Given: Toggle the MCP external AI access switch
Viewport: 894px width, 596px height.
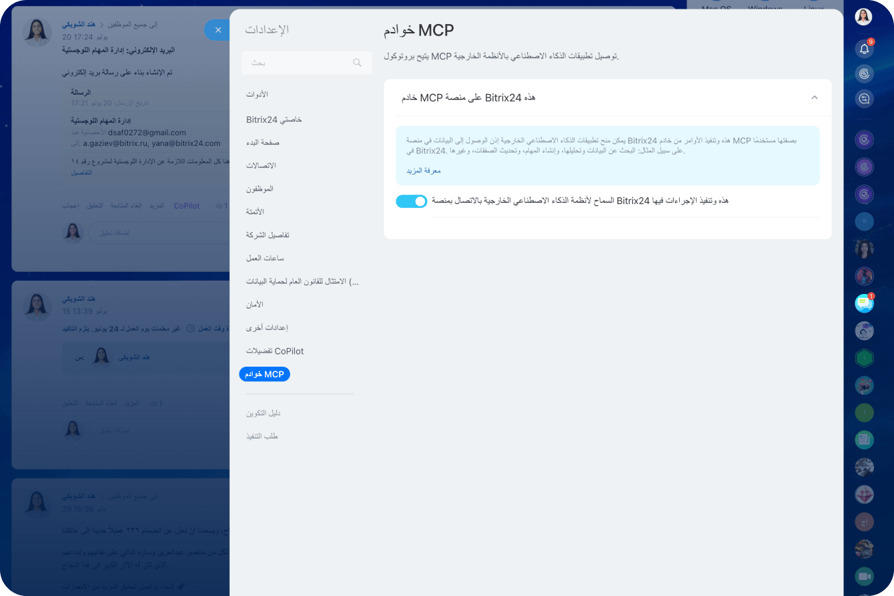Looking at the screenshot, I should [x=411, y=201].
